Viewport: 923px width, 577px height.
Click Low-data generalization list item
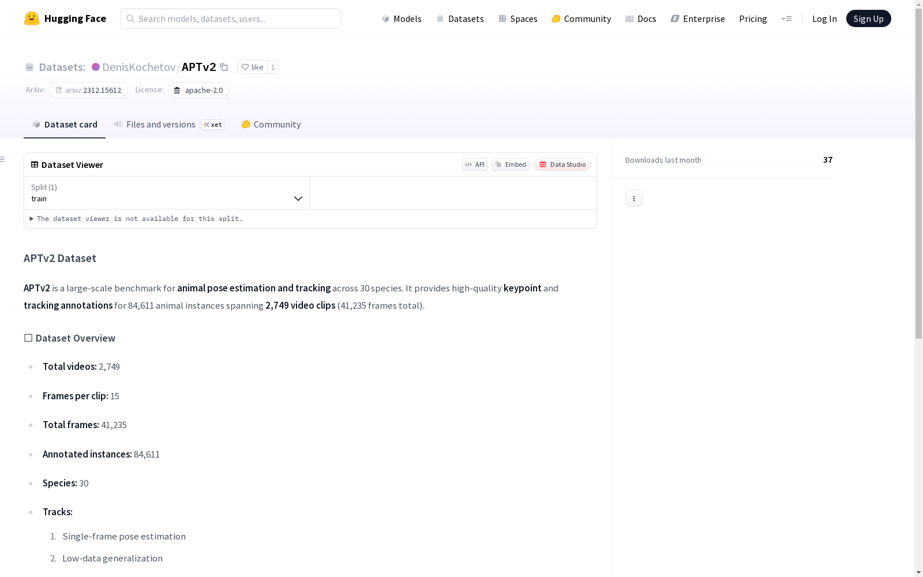pyautogui.click(x=112, y=558)
